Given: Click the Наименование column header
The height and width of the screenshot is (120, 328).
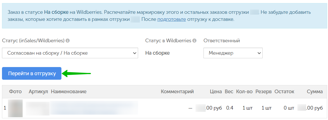Looking at the screenshot, I should (x=68, y=92).
